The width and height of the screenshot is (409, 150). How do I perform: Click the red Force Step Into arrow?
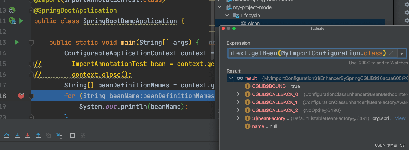[x=28, y=136]
